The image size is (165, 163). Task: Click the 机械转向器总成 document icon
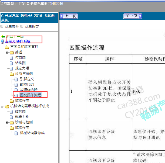pos(16,133)
